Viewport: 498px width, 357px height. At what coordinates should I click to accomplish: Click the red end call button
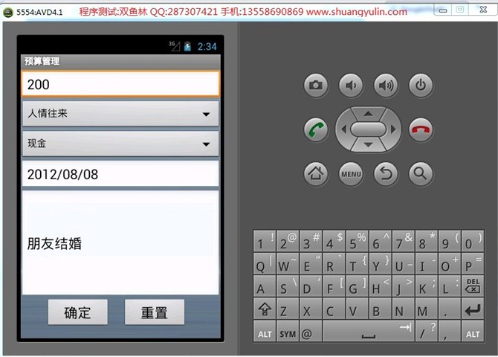(421, 129)
